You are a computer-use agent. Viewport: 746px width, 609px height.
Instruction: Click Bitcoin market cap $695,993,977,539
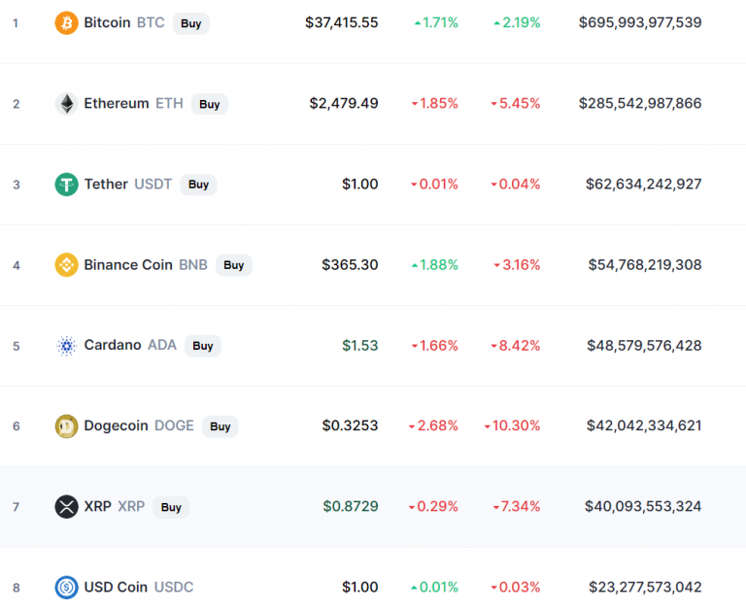[640, 22]
